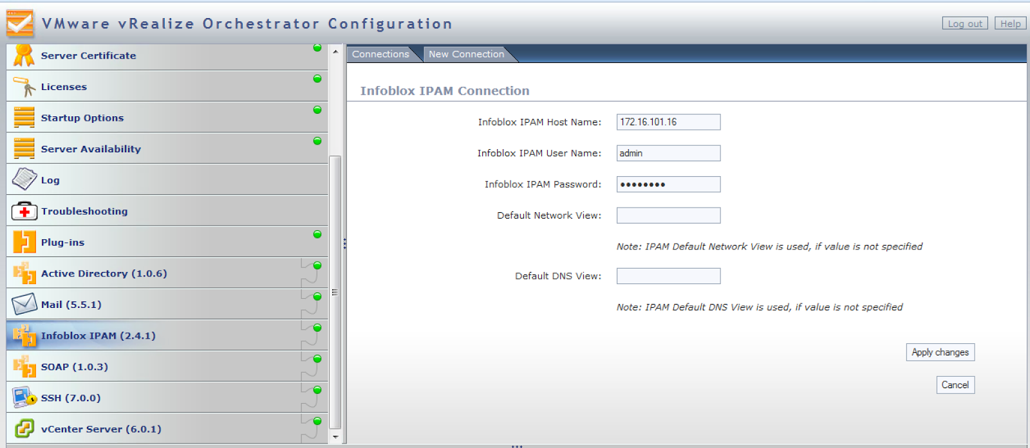Focus the Infoblox IPAM Password field

pos(668,184)
